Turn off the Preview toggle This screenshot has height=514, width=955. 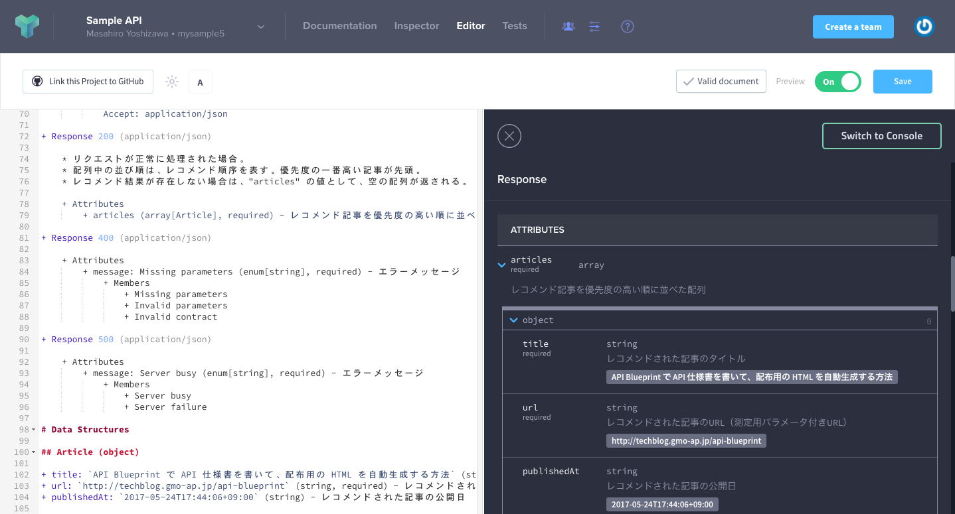pos(837,82)
